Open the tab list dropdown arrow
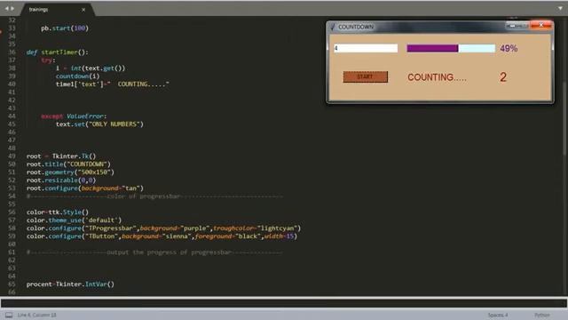Image resolution: width=568 pixels, height=320 pixels. pos(560,8)
